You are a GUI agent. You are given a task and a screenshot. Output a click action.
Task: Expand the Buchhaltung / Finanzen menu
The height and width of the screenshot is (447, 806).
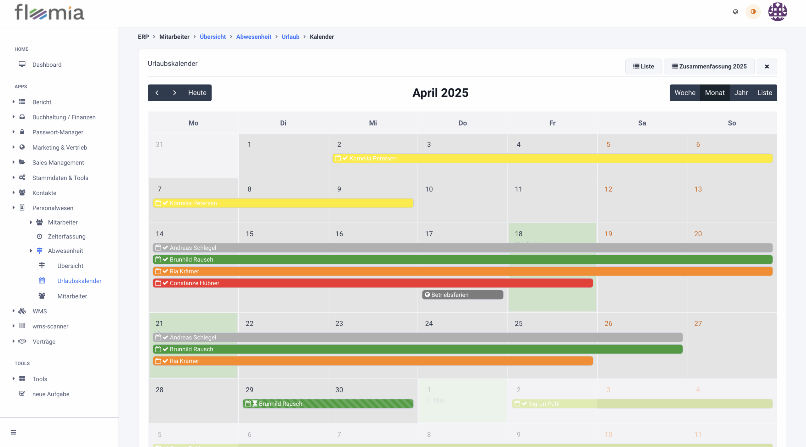point(14,117)
